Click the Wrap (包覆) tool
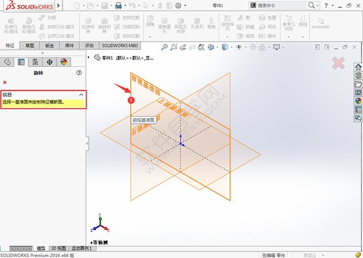Viewport: 363px width, 258px height. coord(268,18)
